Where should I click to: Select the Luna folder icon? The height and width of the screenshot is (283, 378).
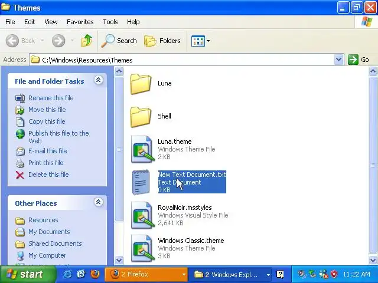(x=141, y=84)
